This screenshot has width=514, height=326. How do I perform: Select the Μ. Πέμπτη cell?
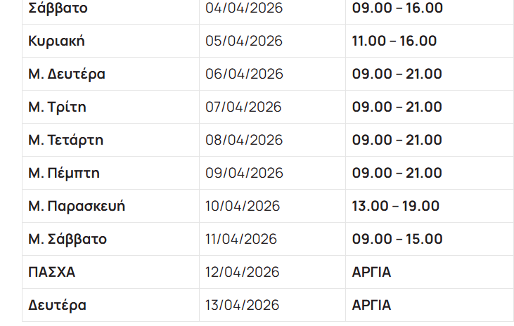(x=63, y=173)
